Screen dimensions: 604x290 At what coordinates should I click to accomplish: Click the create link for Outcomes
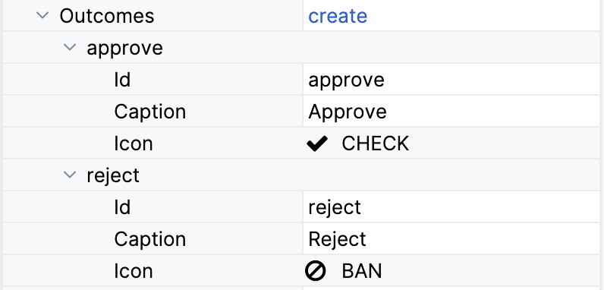point(338,16)
